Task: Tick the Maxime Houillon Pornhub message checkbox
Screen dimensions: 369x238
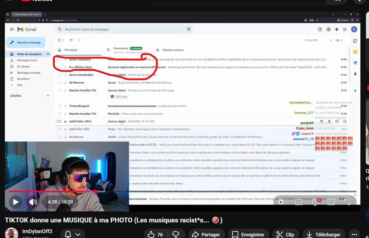Action: pyautogui.click(x=60, y=114)
